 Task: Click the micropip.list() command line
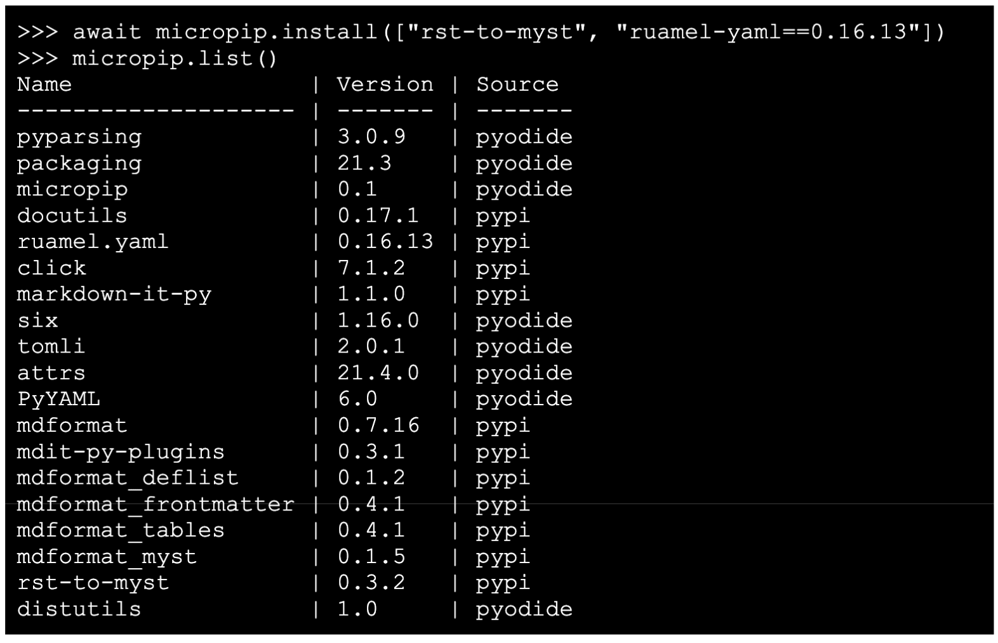click(x=147, y=58)
